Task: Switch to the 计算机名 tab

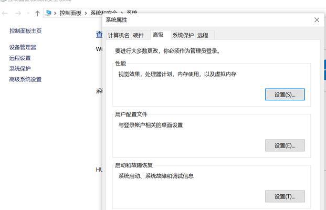Action: (x=119, y=35)
